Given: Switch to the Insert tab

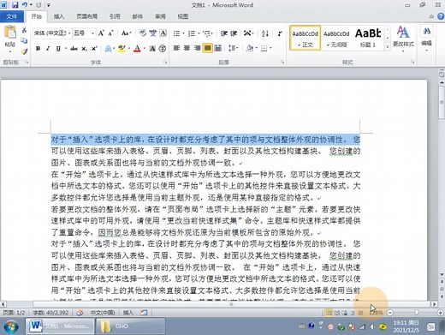Looking at the screenshot, I should (59, 16).
